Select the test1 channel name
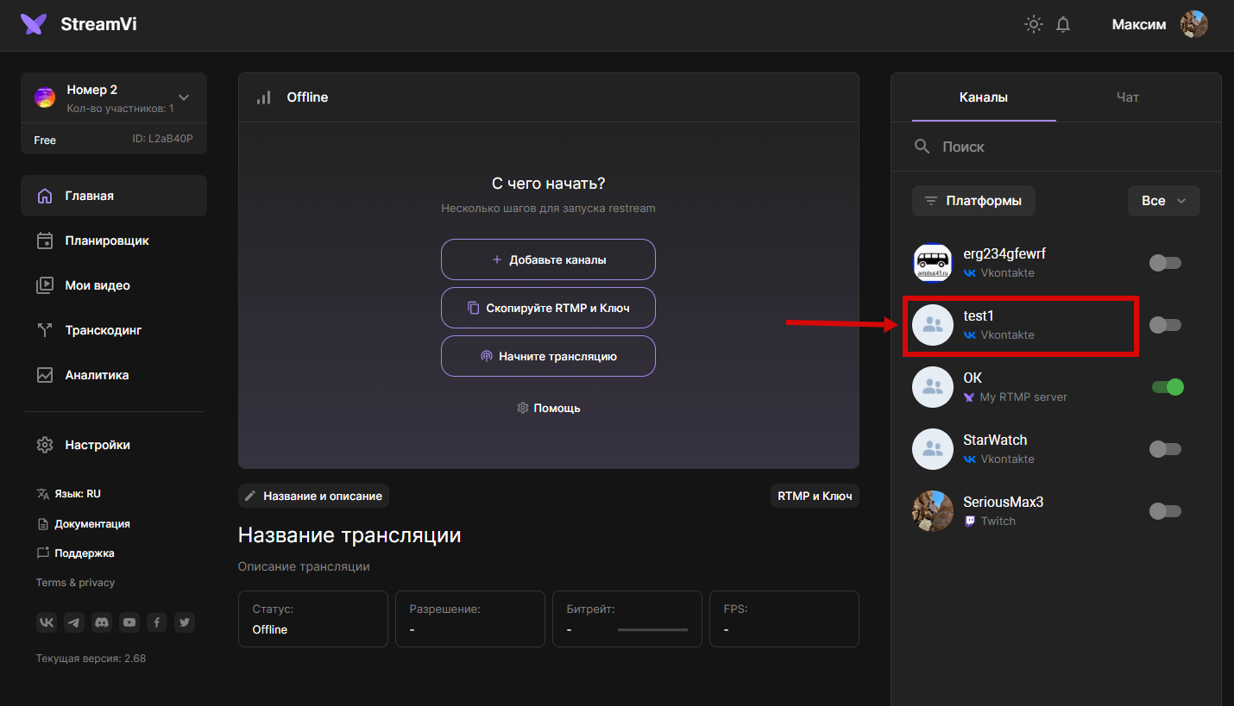Viewport: 1234px width, 706px height. (x=979, y=316)
